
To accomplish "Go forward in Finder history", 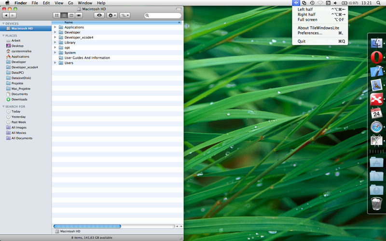I will coord(13,15).
